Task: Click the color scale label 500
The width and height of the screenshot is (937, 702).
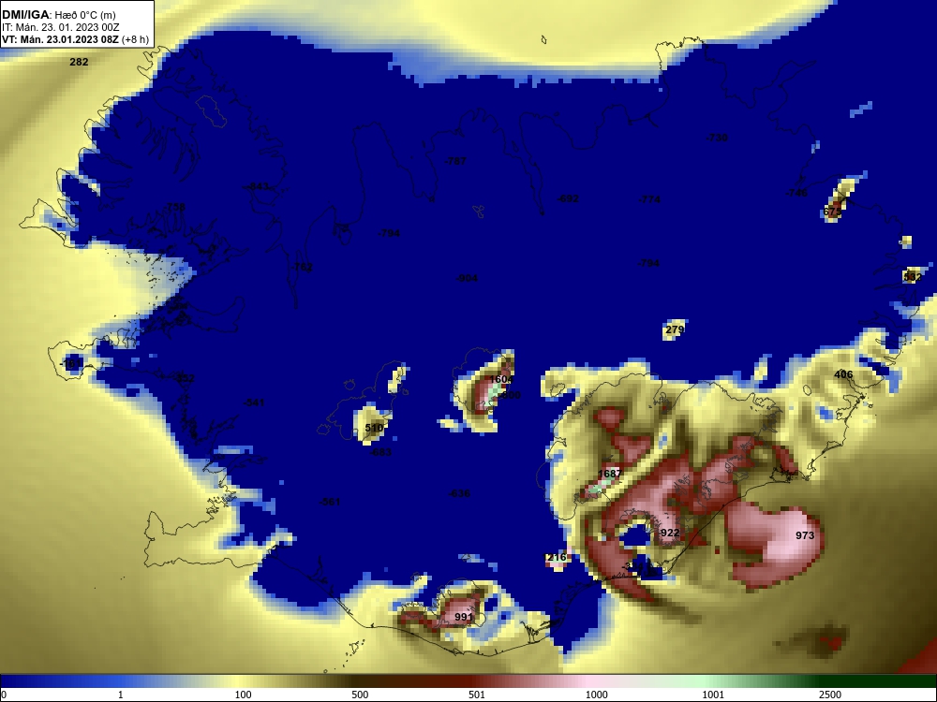Action: tap(360, 695)
